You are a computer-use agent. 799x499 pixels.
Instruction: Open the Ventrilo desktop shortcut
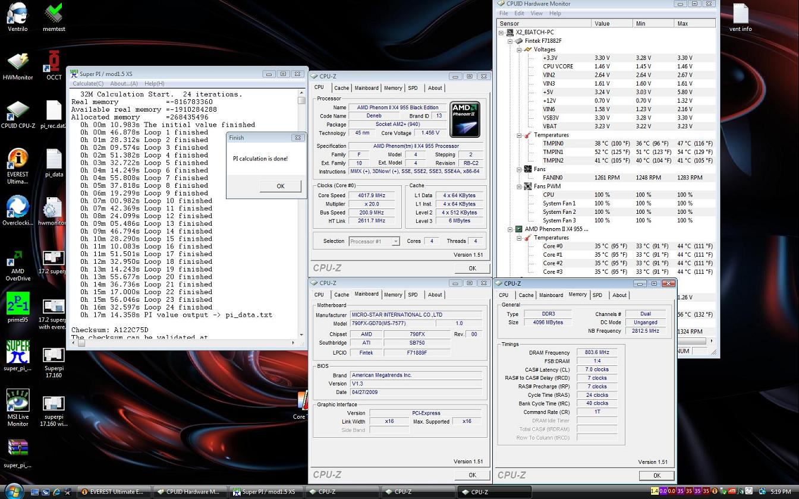pos(18,17)
